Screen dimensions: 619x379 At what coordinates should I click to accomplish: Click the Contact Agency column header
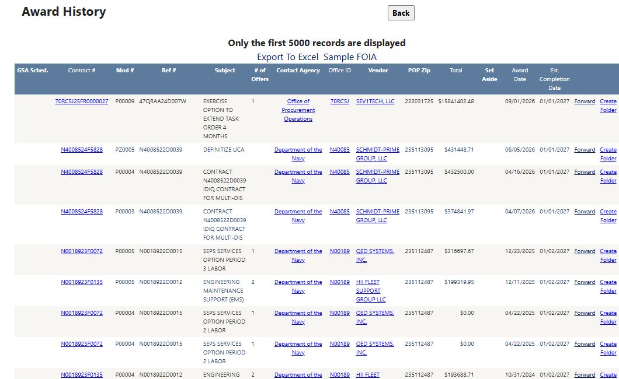(x=298, y=71)
